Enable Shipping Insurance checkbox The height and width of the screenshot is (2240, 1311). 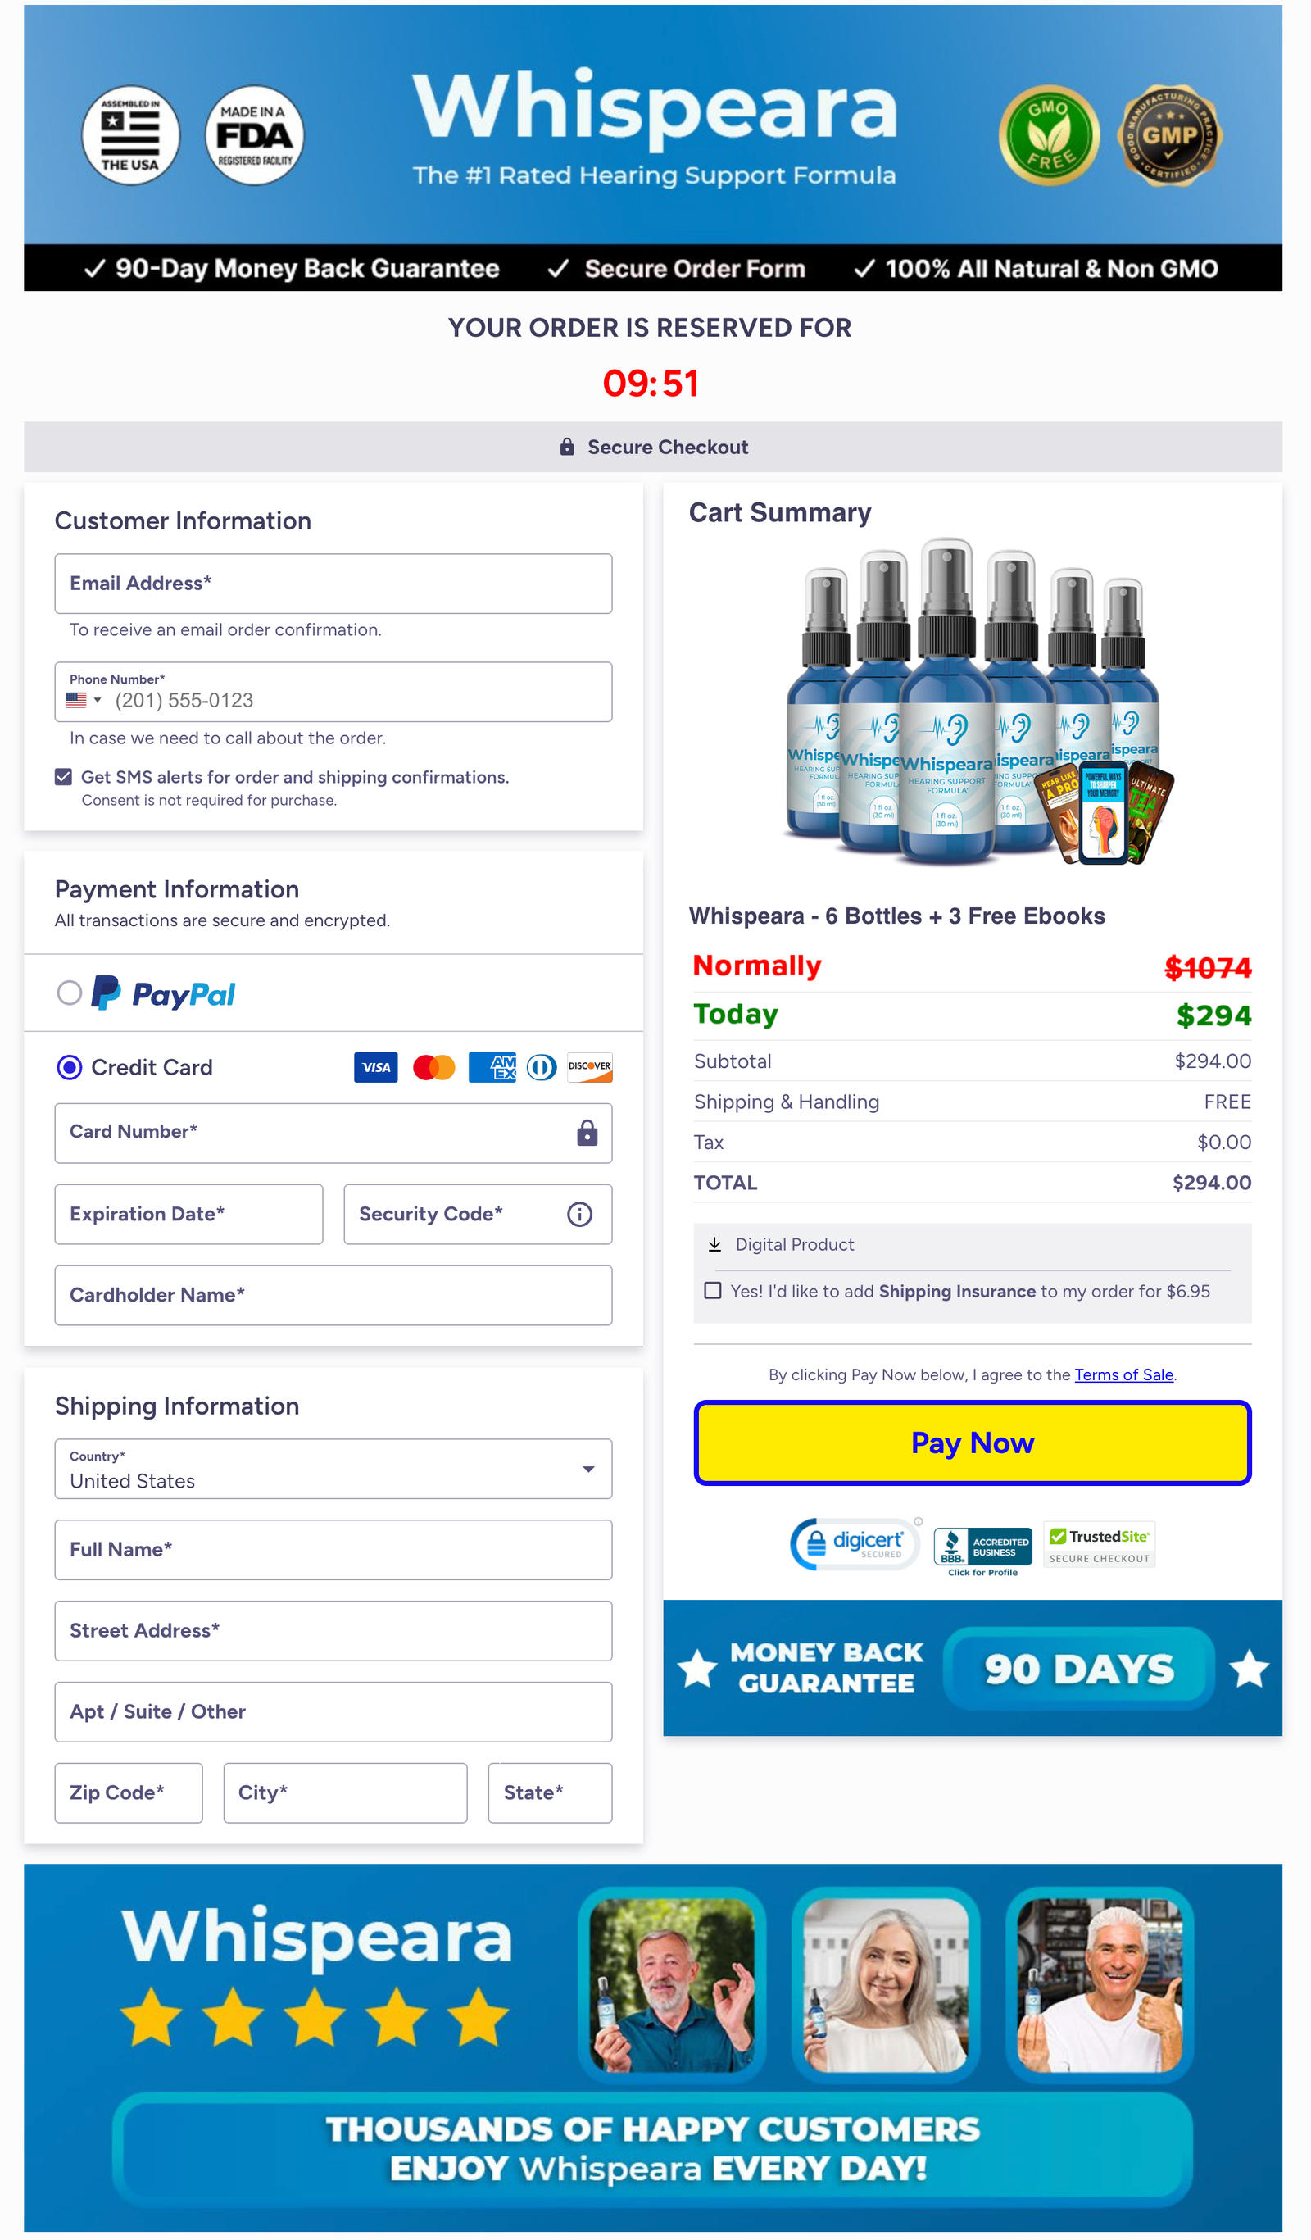point(712,1291)
